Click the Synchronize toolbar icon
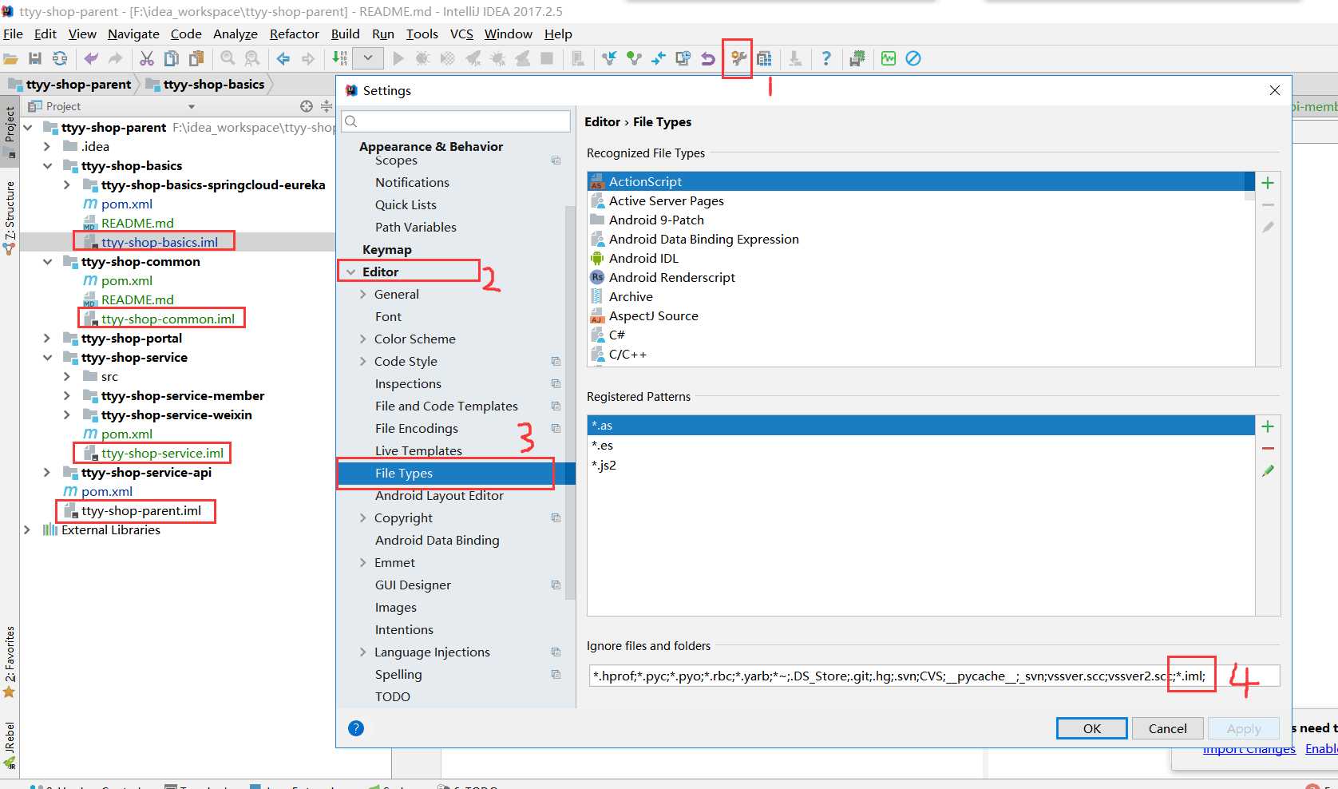The image size is (1338, 789). pos(60,58)
